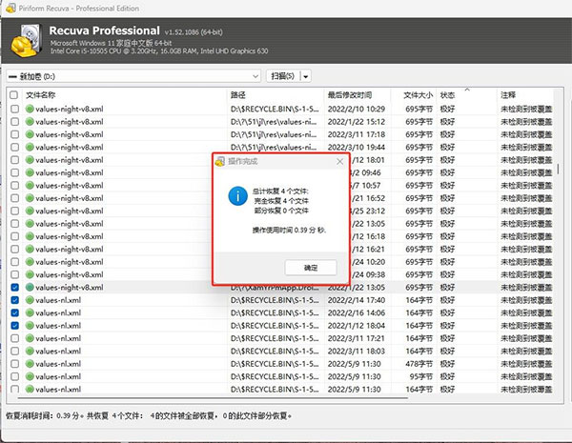Check the values-nl.xml row dated 2022/3/11 17:21

pos(14,338)
